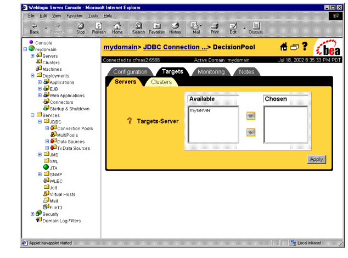Open the Connectors tree node
The image size is (348, 258).
61,102
